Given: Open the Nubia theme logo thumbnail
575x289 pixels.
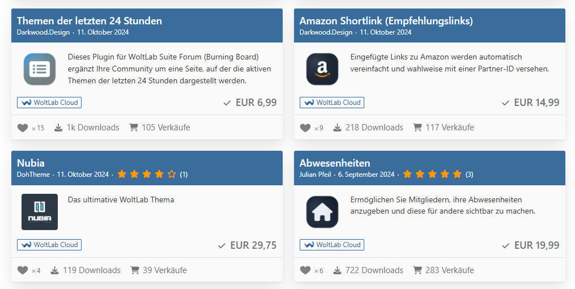Looking at the screenshot, I should click(x=40, y=212).
